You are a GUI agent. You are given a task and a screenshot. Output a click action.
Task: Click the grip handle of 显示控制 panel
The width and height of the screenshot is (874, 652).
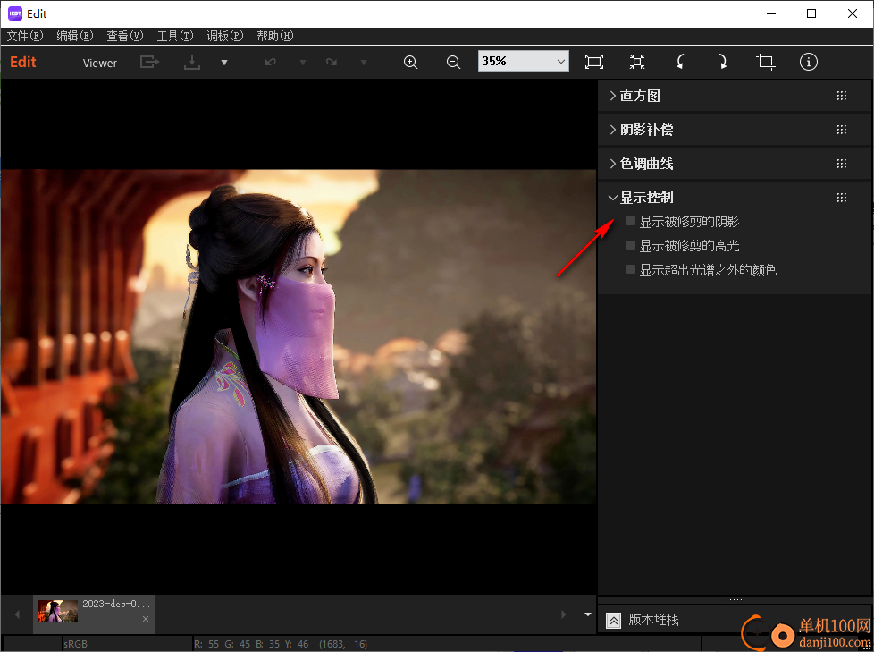point(842,198)
